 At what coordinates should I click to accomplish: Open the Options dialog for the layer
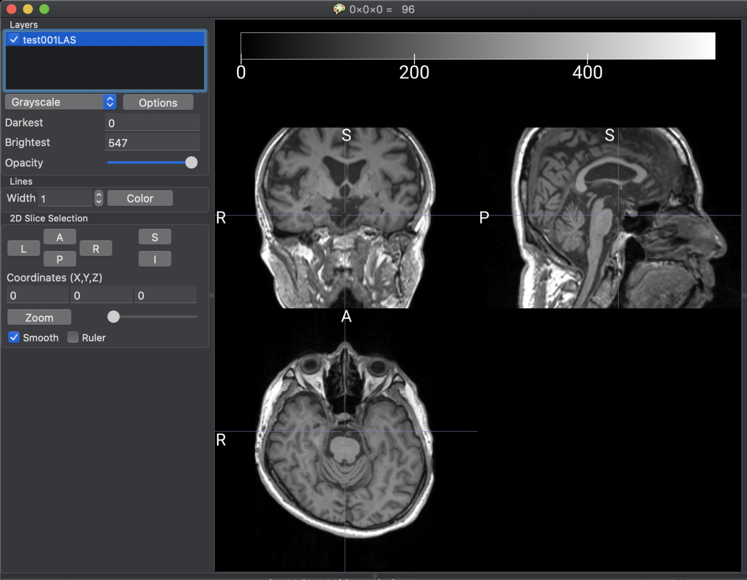pyautogui.click(x=158, y=102)
